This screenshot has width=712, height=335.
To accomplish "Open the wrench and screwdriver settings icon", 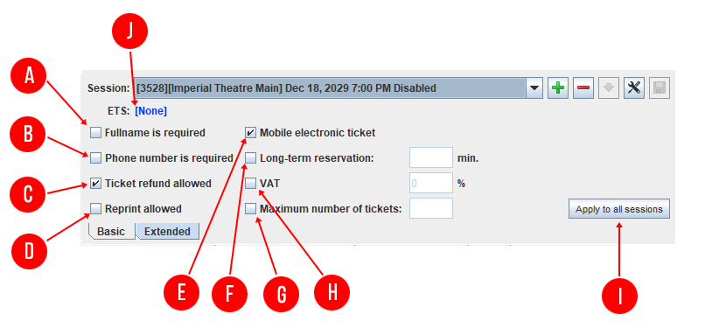I will [x=634, y=88].
